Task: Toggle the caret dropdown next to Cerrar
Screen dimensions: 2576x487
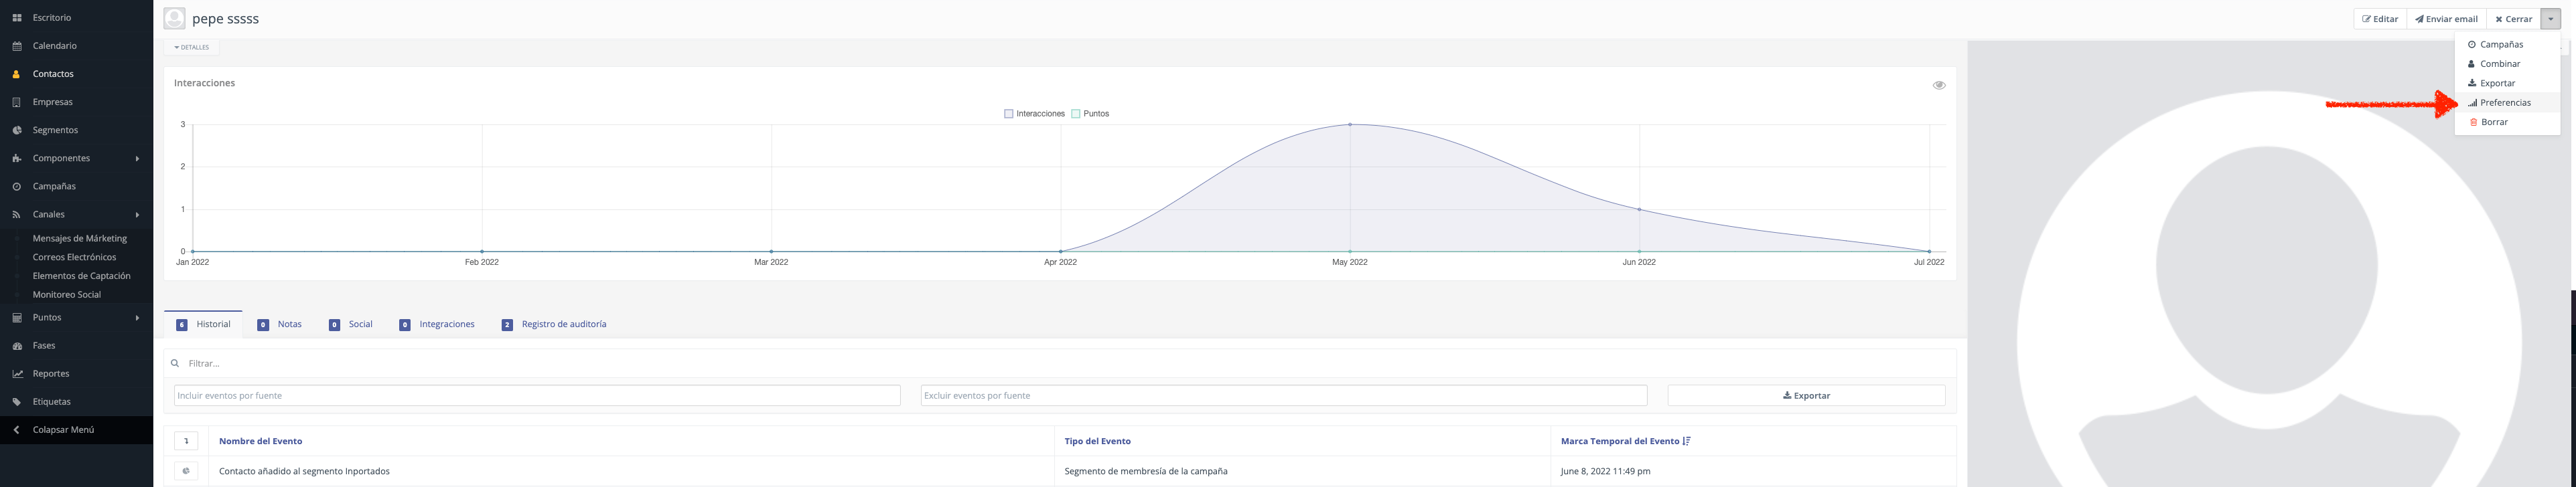Action: (2550, 19)
